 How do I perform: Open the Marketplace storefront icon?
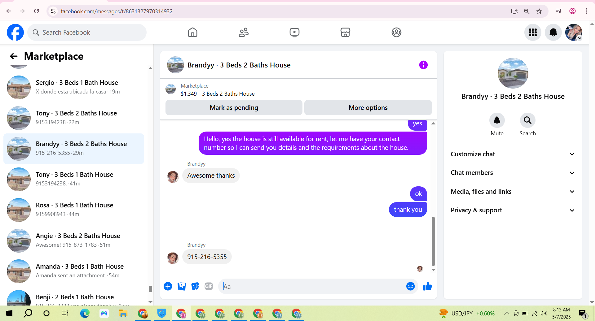[x=345, y=32]
